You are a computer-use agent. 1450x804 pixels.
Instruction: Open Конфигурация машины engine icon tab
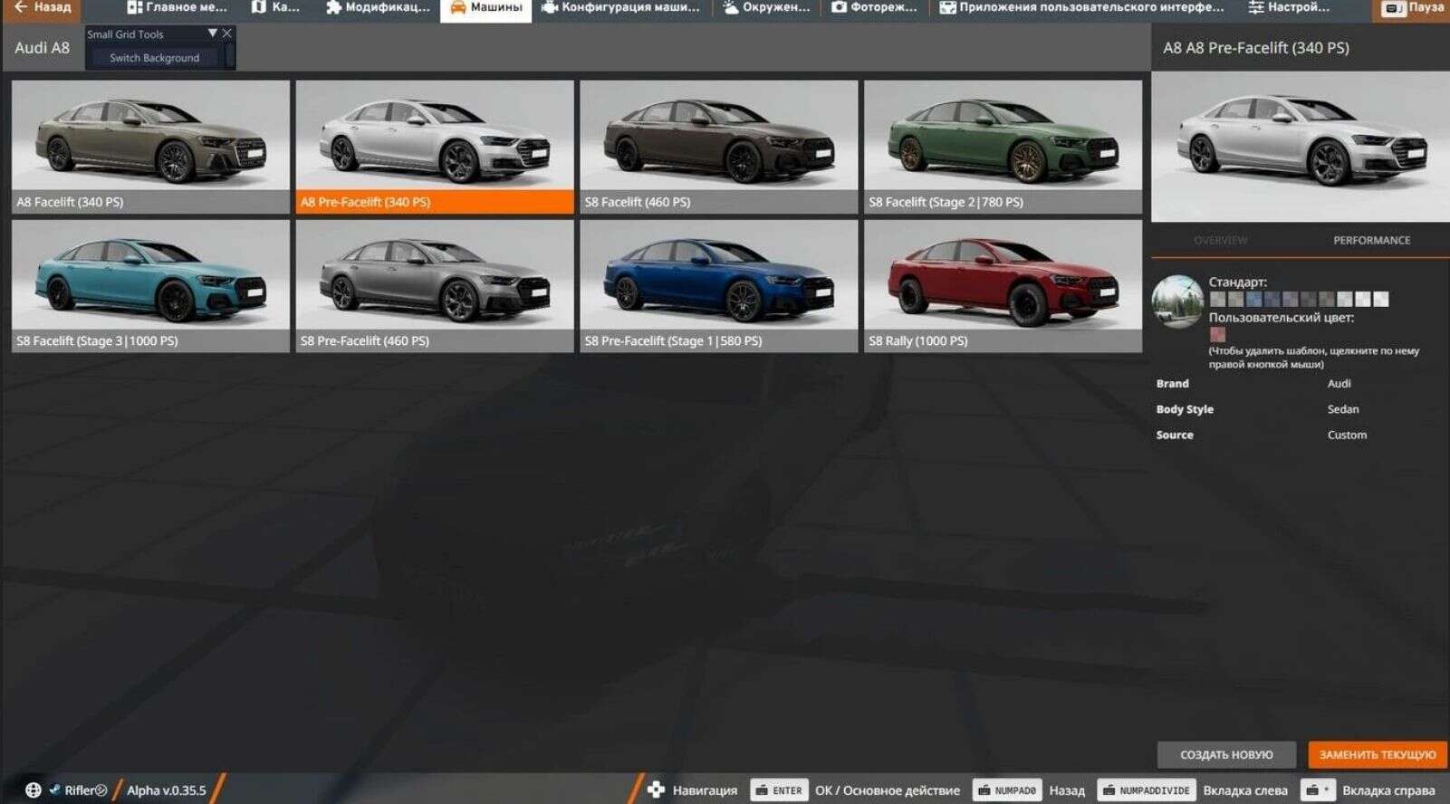[549, 8]
